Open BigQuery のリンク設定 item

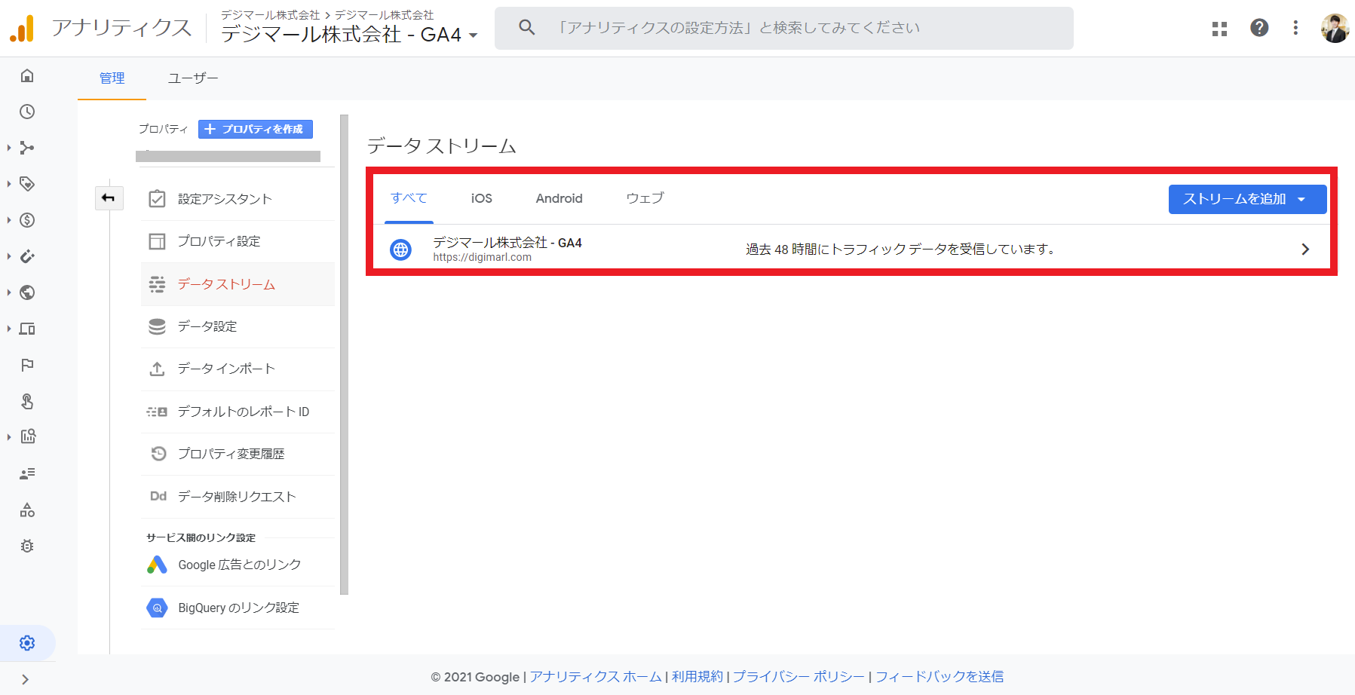tap(238, 608)
